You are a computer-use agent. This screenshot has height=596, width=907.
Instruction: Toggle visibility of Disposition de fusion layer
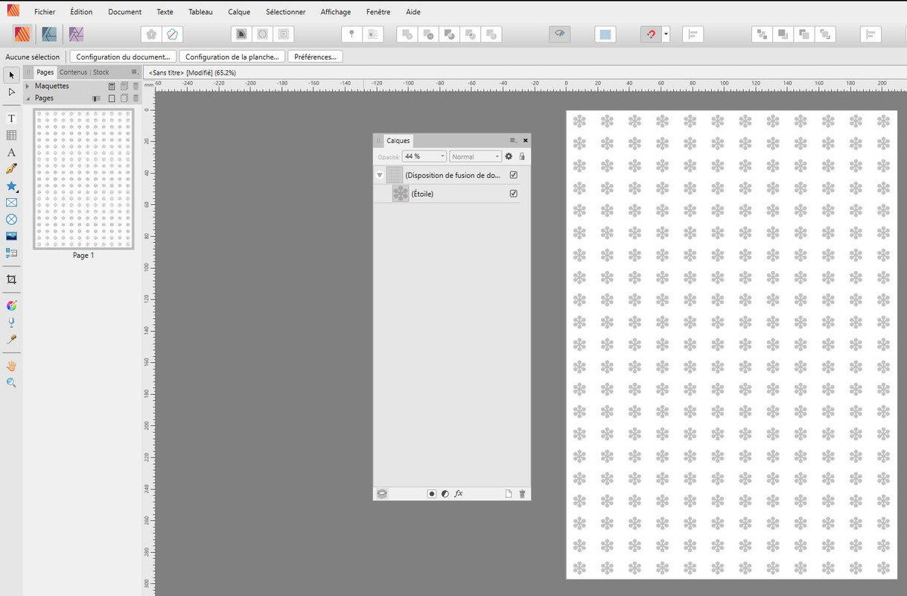(x=513, y=175)
